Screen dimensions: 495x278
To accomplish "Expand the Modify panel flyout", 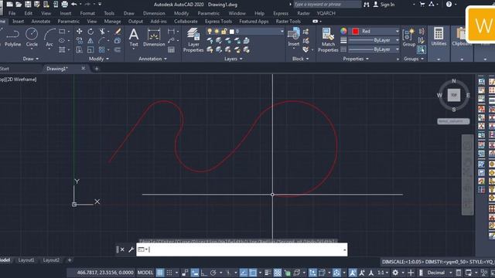I will click(x=98, y=59).
